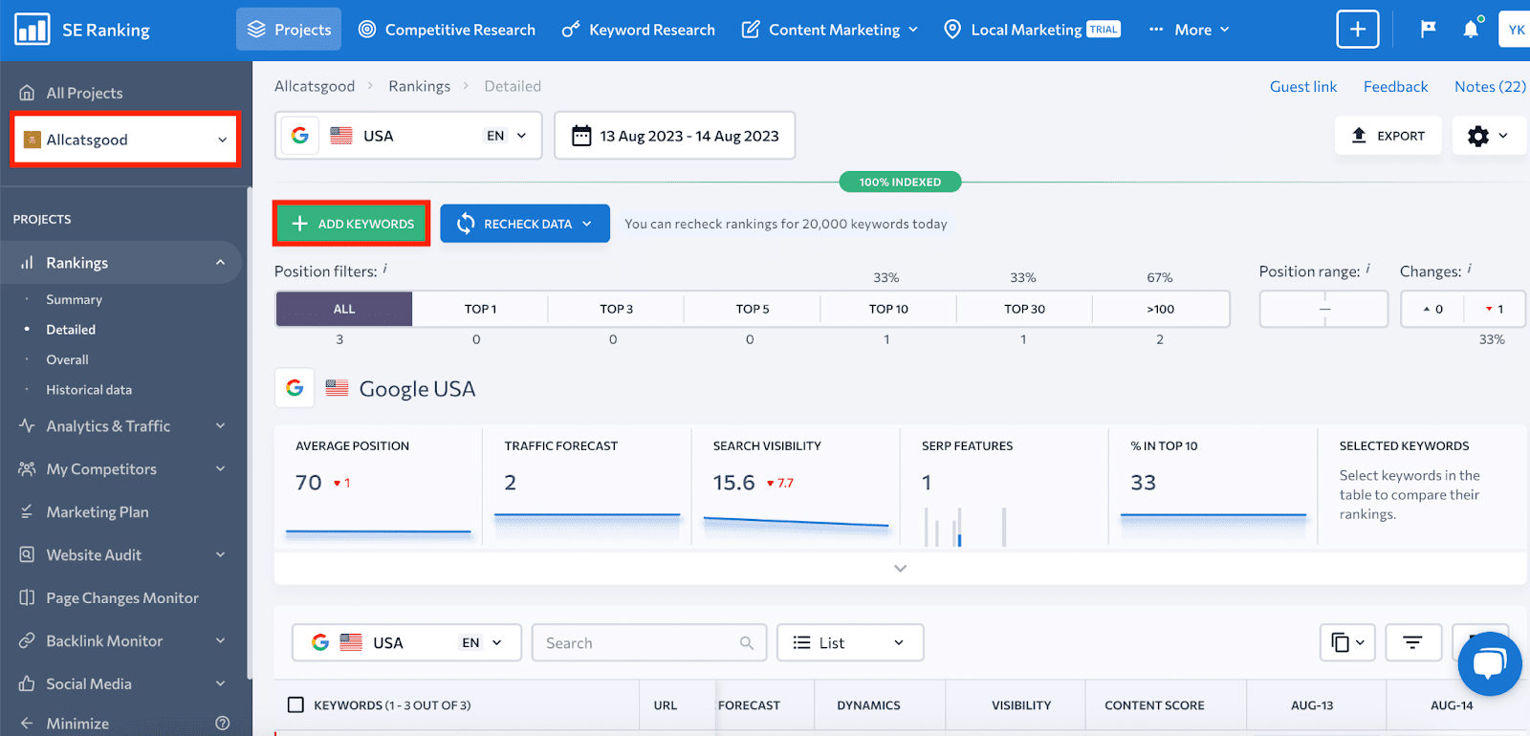Select the TOP 30 position filter
Viewport: 1530px width, 736px height.
pos(1024,309)
